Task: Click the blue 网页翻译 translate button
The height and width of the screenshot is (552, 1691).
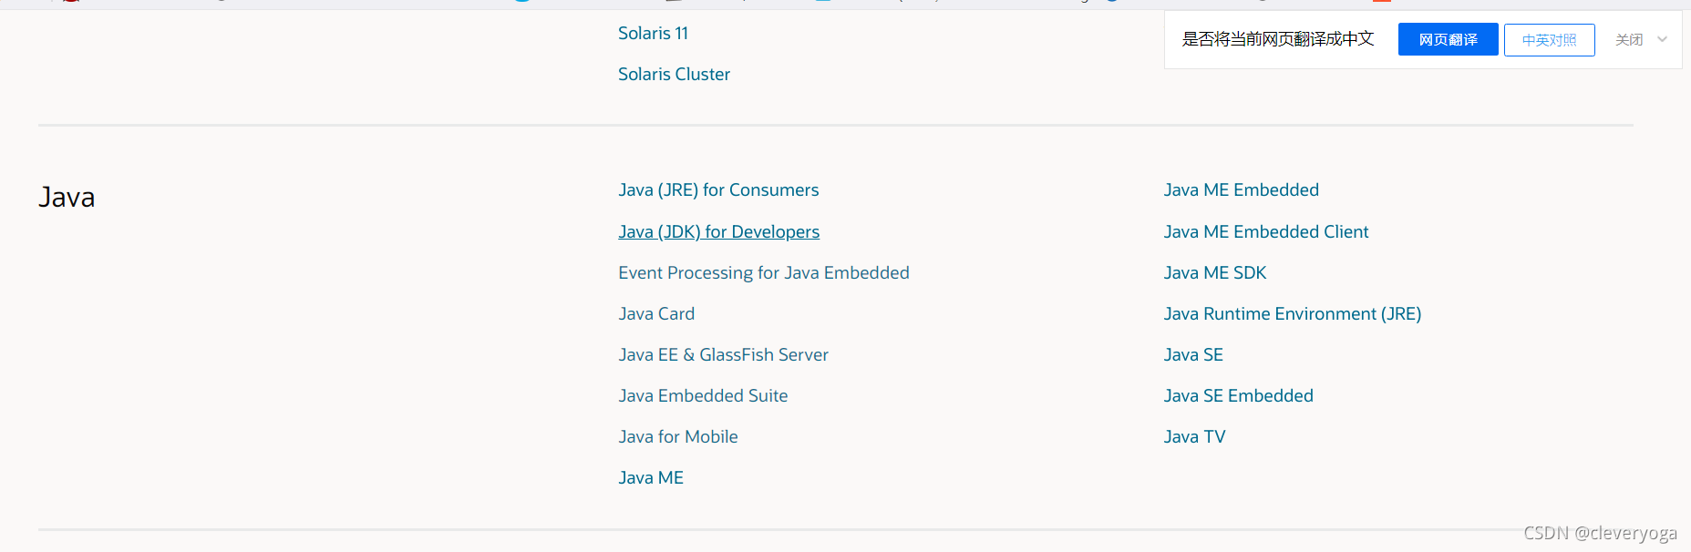Action: (1448, 39)
